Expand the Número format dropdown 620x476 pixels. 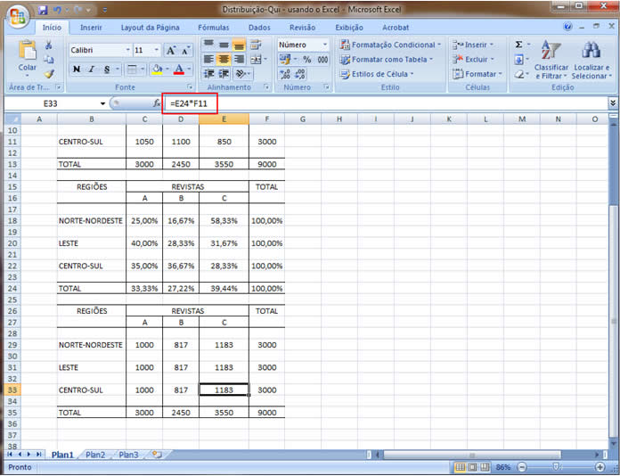pos(324,45)
